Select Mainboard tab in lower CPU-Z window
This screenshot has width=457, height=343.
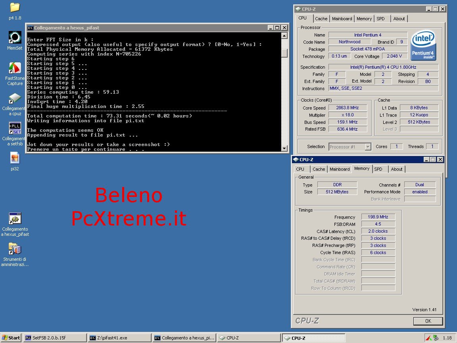tap(340, 169)
